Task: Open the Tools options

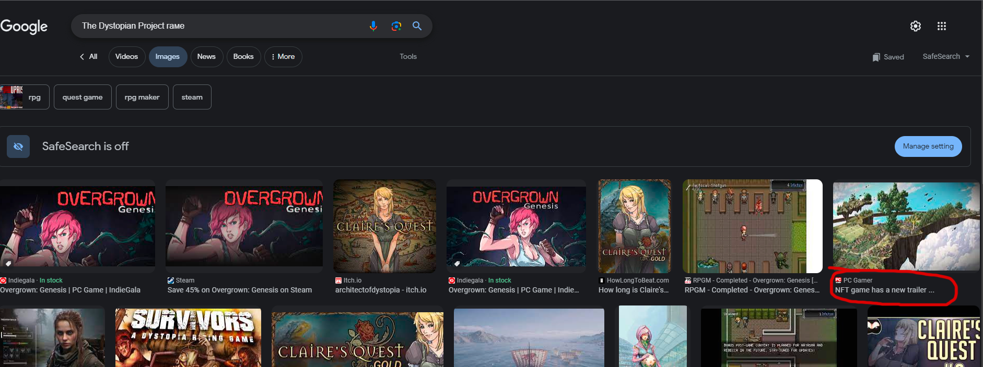Action: point(408,56)
